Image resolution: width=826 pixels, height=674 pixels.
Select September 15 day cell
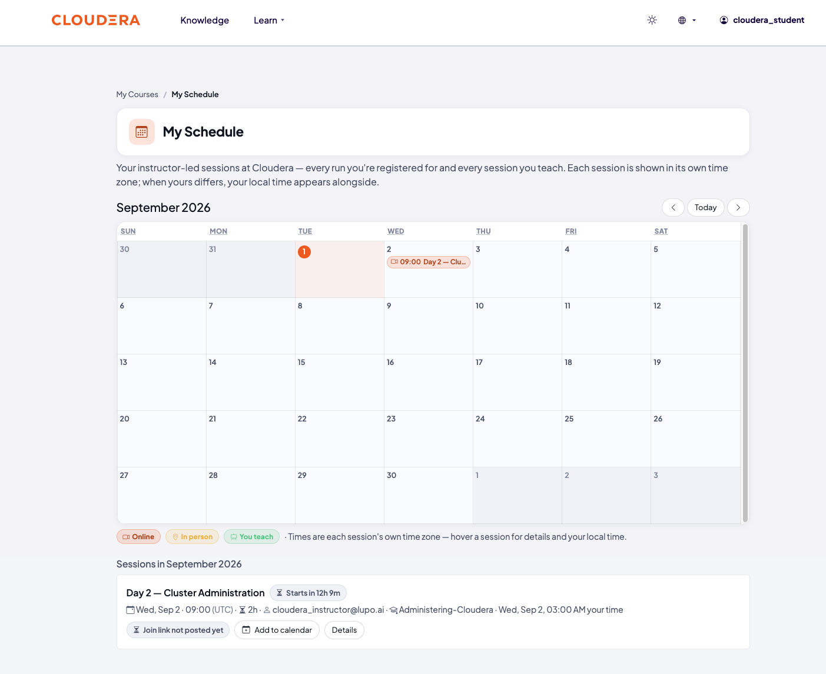340,382
